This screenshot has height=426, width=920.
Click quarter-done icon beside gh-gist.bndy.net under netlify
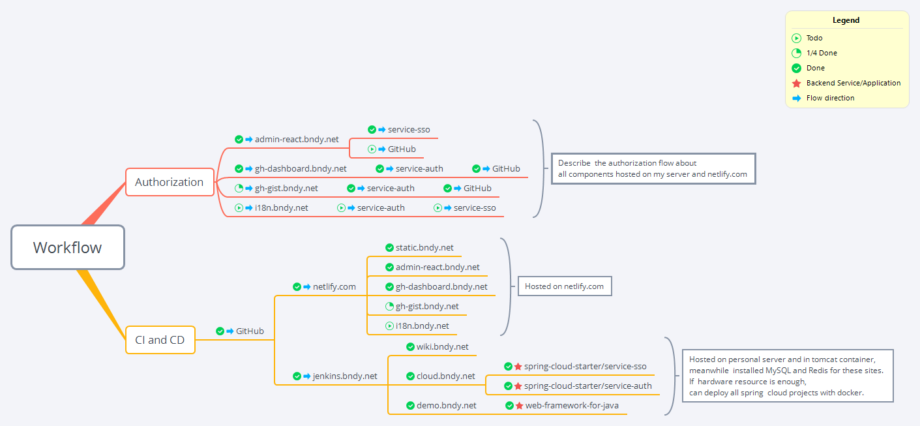pyautogui.click(x=389, y=306)
